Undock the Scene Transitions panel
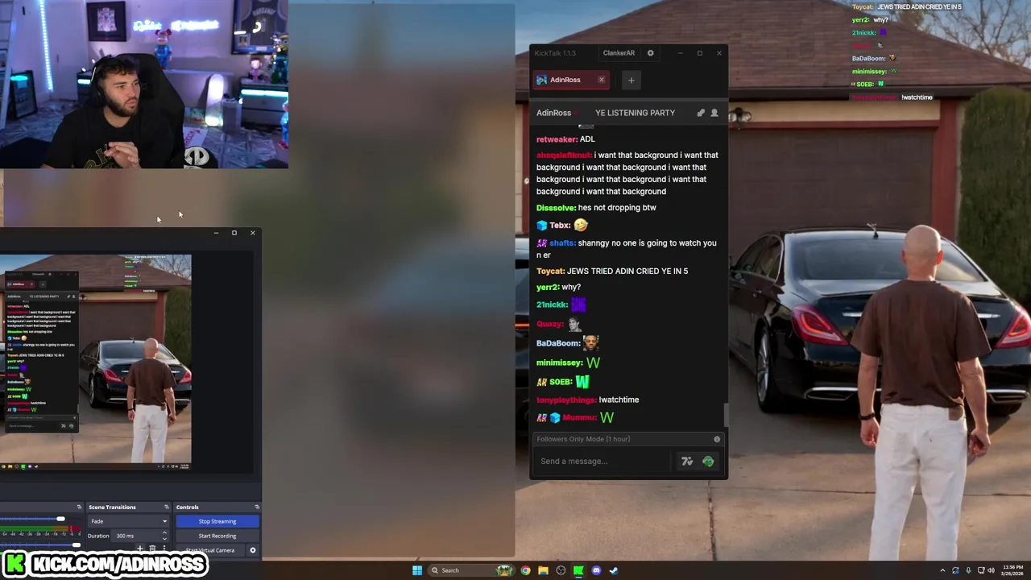 [x=167, y=507]
